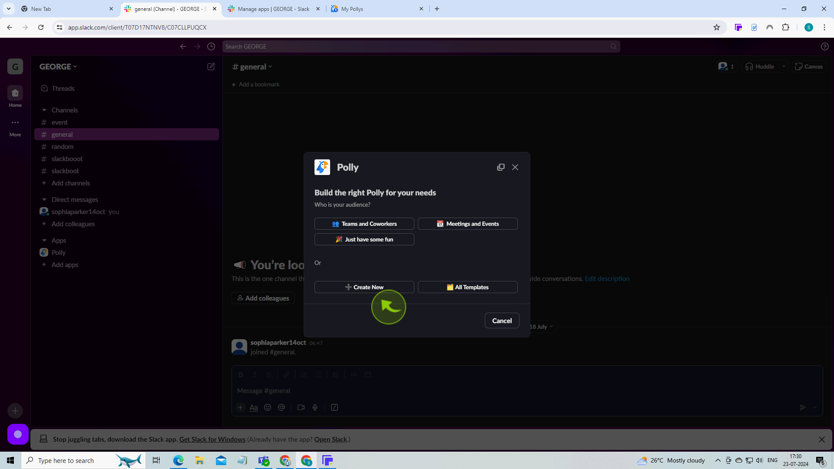Open Slack history clock icon

coord(211,46)
